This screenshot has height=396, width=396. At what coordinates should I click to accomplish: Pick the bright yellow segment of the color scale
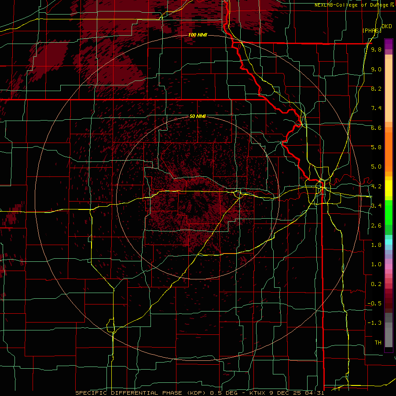coord(389,188)
